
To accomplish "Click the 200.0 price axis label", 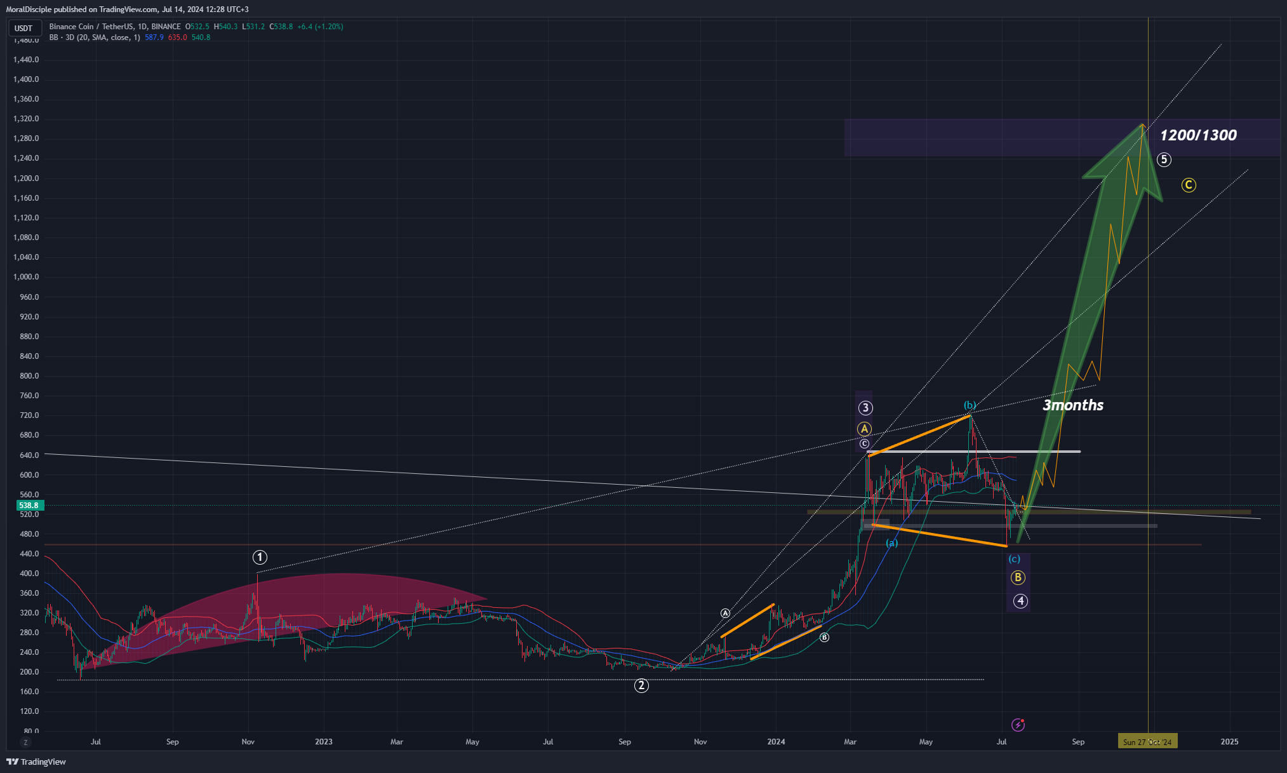I will click(x=29, y=672).
